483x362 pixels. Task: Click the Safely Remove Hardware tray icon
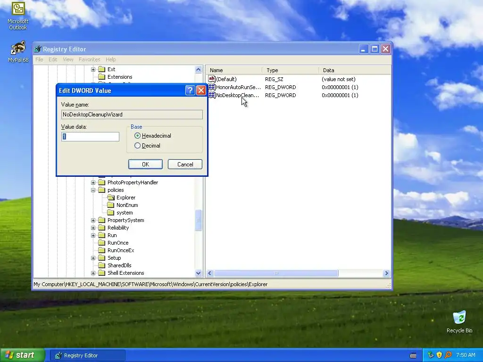(x=431, y=355)
